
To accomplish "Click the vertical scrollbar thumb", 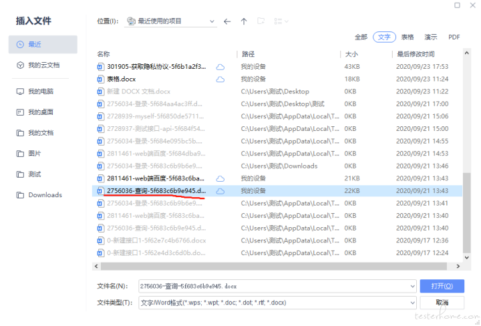I will pyautogui.click(x=466, y=213).
